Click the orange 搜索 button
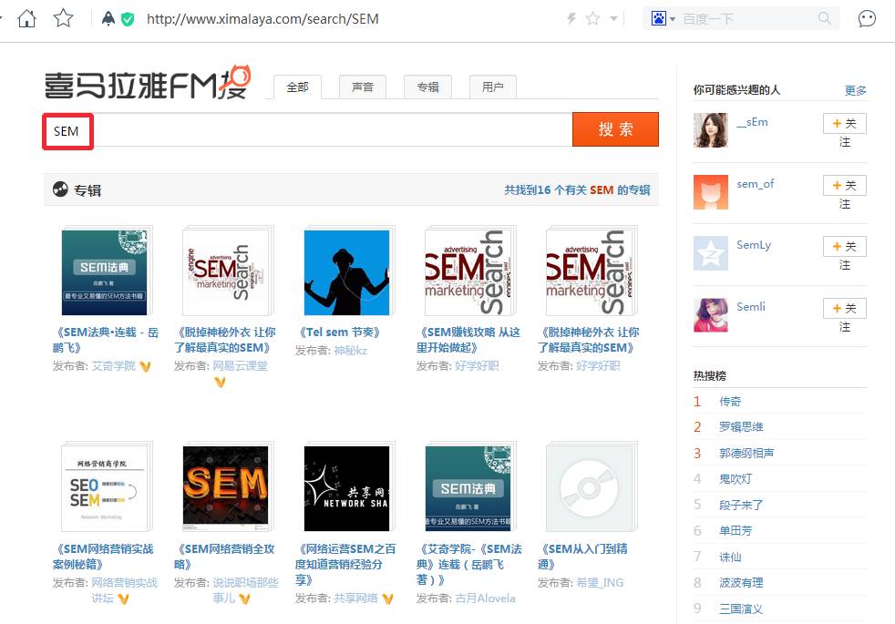895x624 pixels. [x=615, y=129]
